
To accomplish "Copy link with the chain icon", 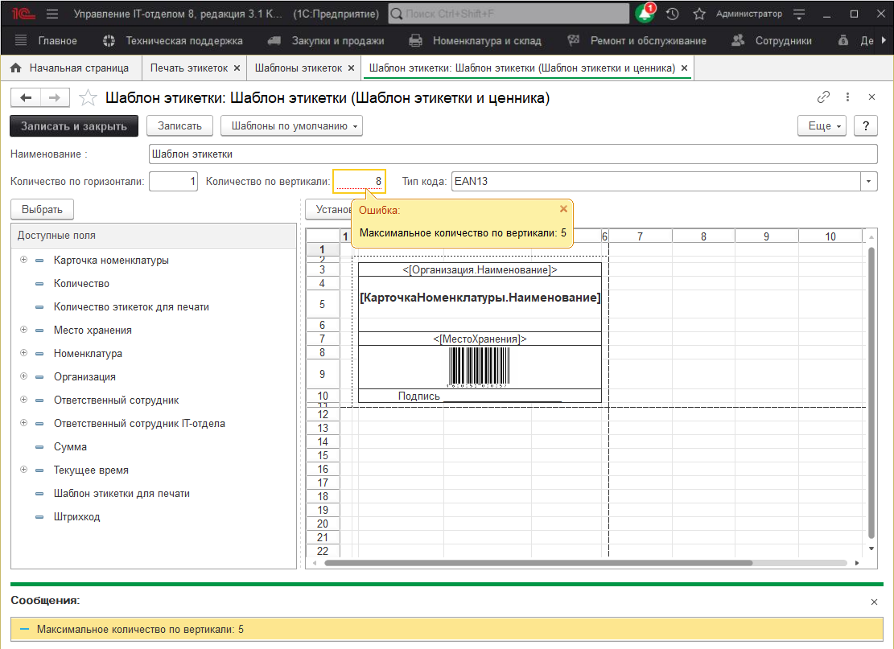I will pos(823,97).
